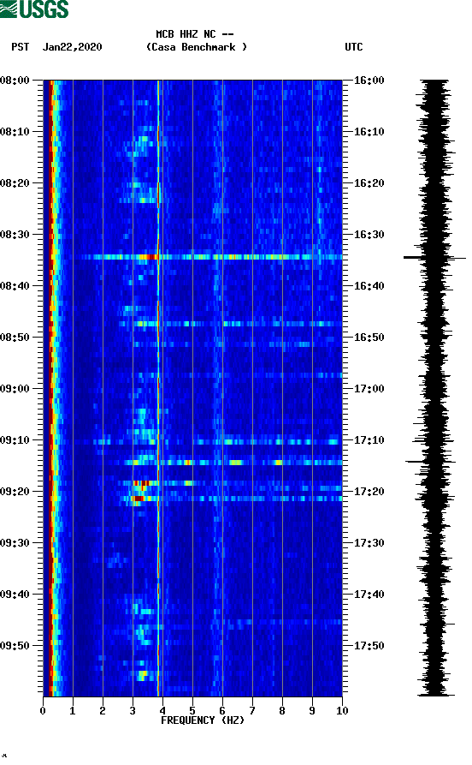Click the 16:40 UTC time label
This screenshot has height=765, width=472.
click(369, 286)
